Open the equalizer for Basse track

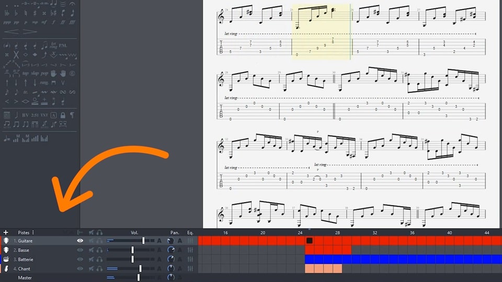[x=190, y=250]
